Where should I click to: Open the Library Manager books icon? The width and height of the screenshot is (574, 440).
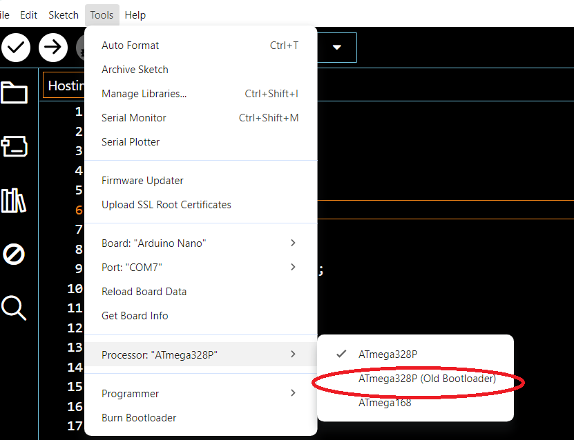14,201
